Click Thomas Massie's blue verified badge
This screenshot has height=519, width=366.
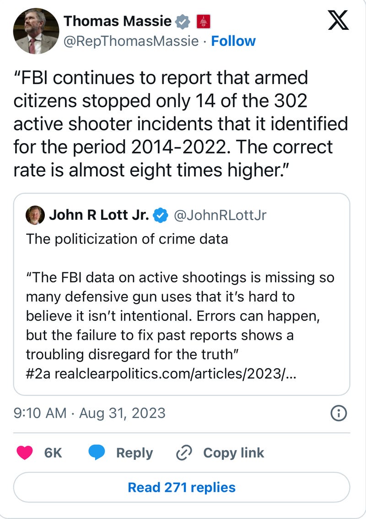point(183,22)
